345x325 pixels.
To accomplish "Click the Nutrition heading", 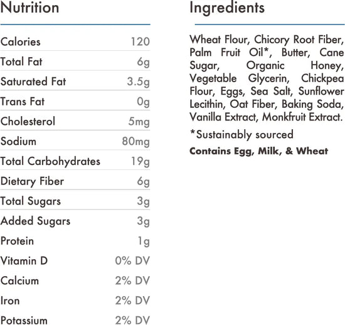I will [29, 8].
